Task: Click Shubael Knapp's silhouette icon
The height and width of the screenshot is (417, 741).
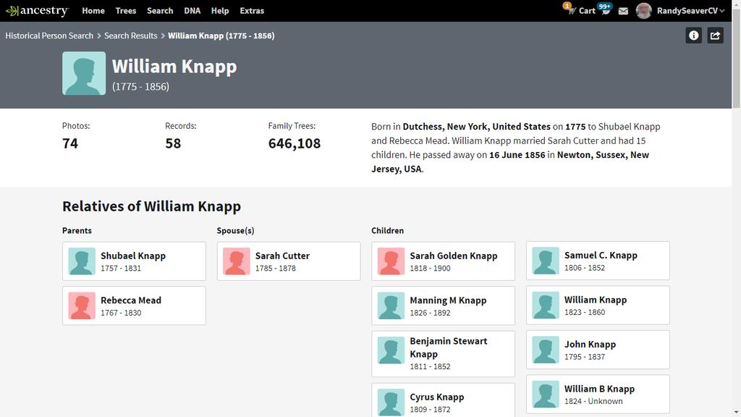Action: click(x=82, y=261)
